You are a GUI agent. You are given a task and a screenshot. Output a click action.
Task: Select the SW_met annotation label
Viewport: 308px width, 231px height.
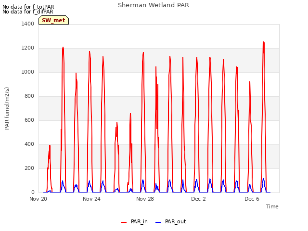pos(53,20)
